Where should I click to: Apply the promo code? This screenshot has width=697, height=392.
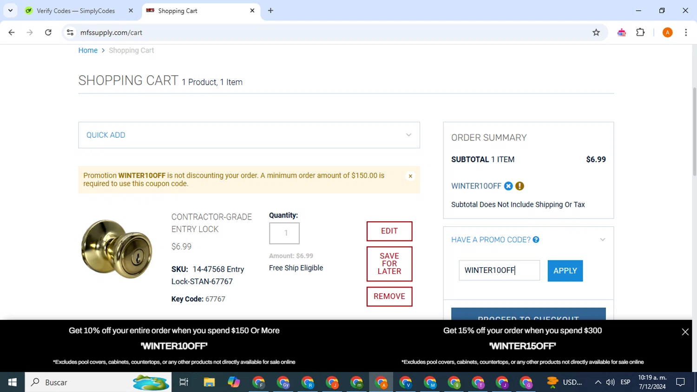(565, 271)
